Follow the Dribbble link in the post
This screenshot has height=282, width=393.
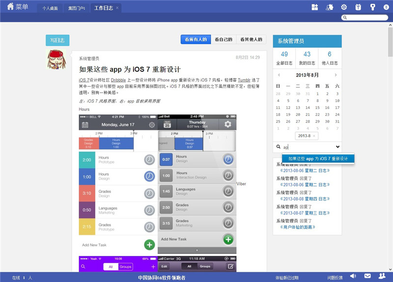click(118, 80)
